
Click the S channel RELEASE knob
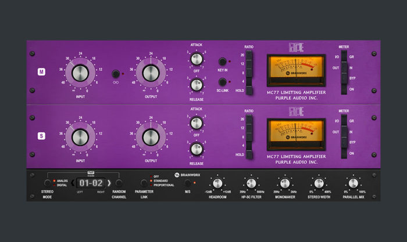197,149
